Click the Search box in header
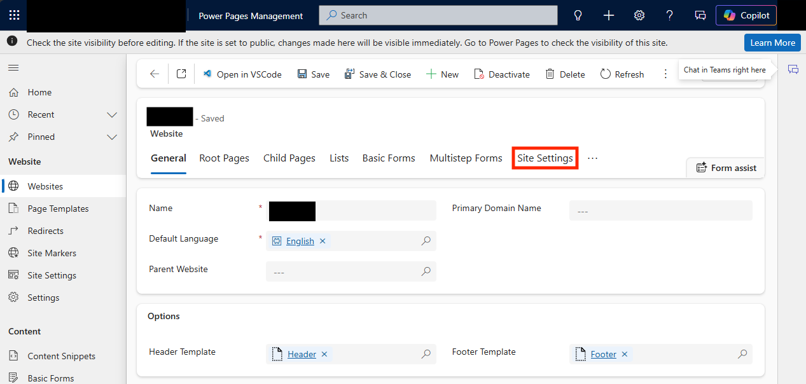 tap(438, 15)
